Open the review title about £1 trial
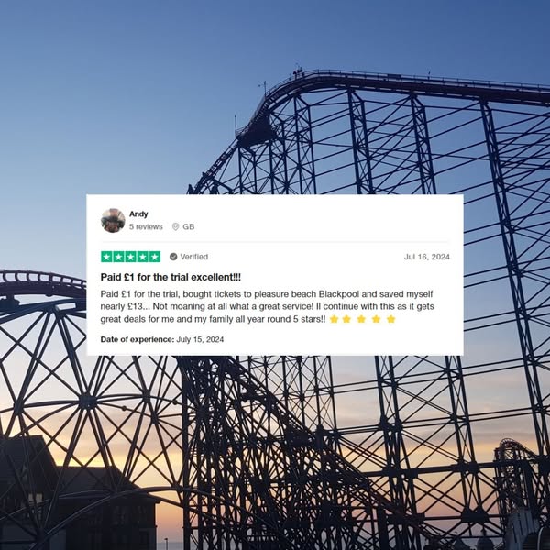Screen dimensions: 550x550 170,277
